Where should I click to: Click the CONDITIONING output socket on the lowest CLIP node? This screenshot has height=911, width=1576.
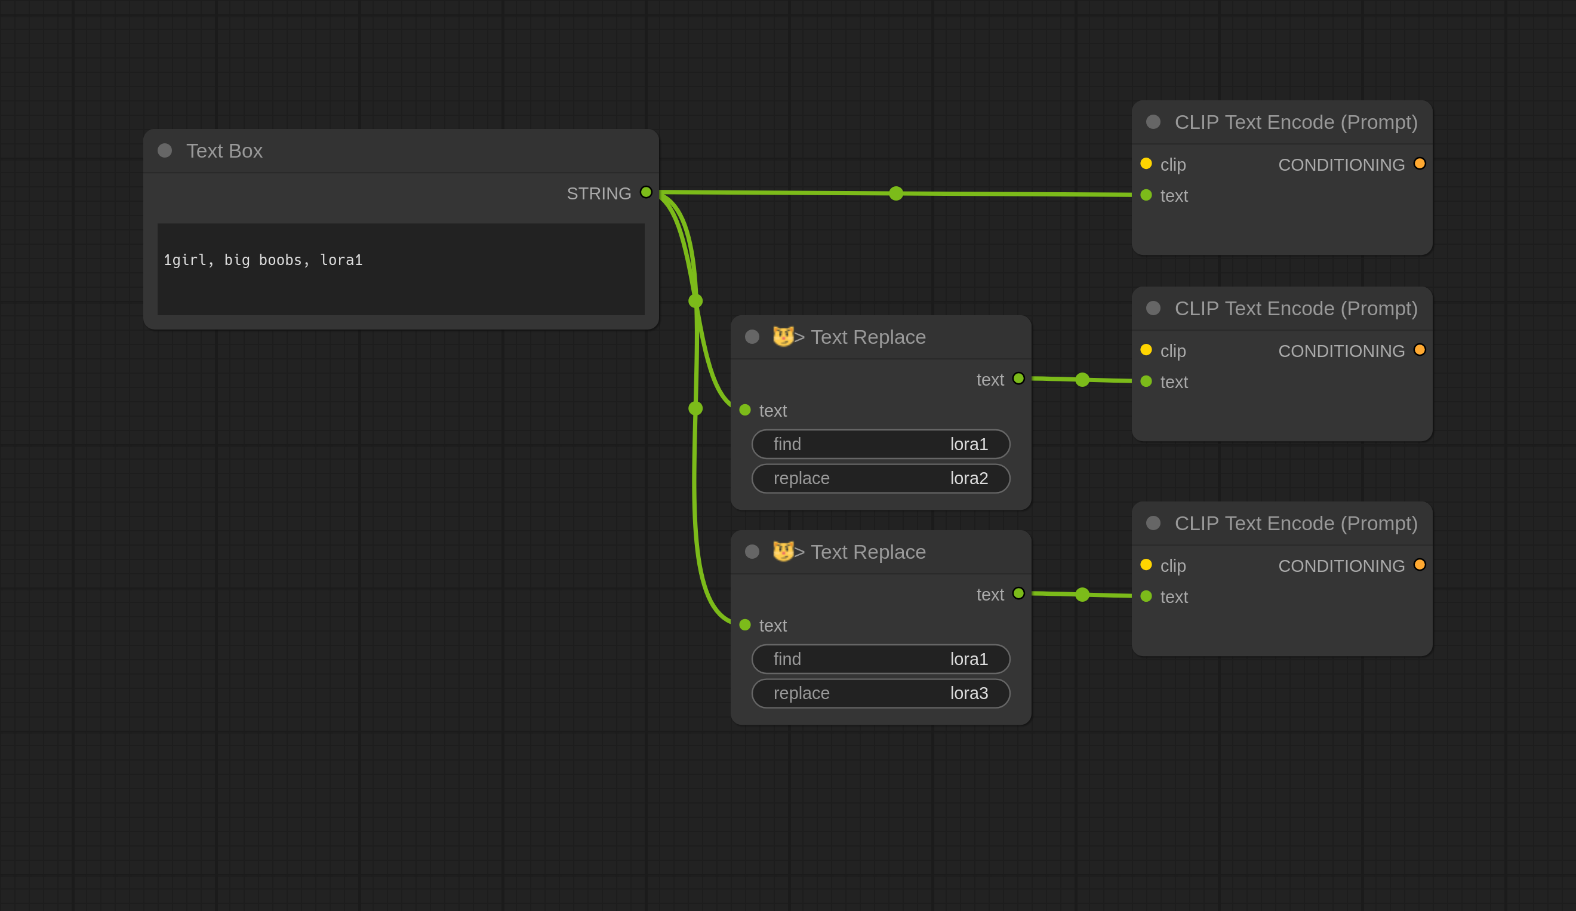[1420, 565]
